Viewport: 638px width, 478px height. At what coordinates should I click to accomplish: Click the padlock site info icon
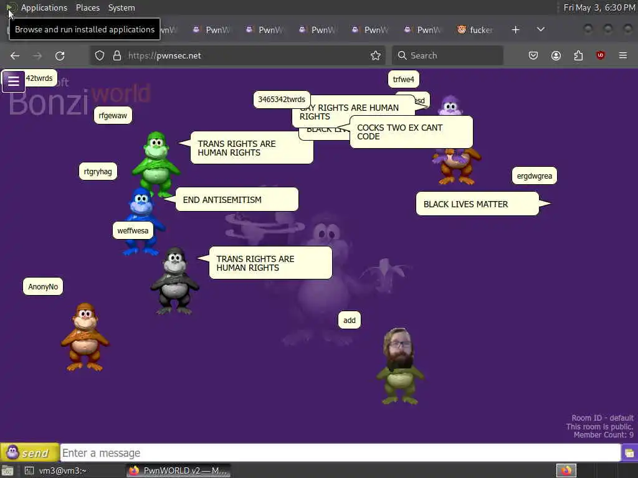[x=117, y=55]
